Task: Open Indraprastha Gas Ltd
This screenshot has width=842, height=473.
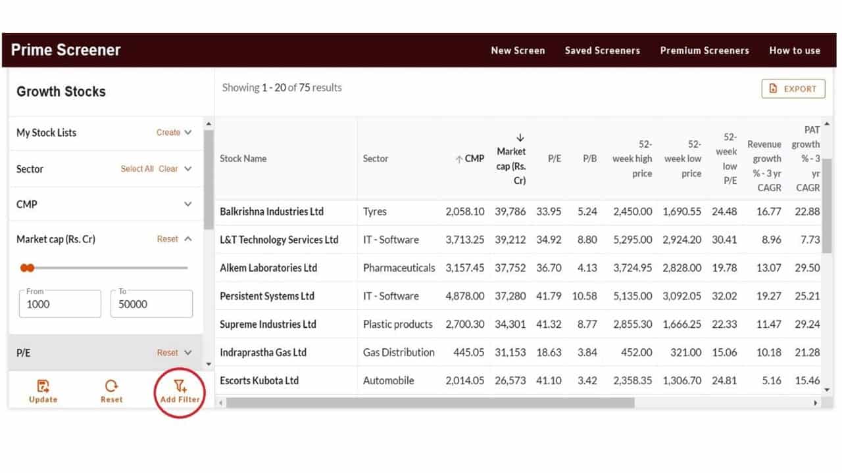Action: coord(263,353)
